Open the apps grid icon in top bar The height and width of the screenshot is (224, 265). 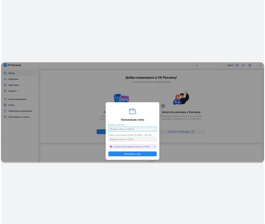(x=250, y=65)
